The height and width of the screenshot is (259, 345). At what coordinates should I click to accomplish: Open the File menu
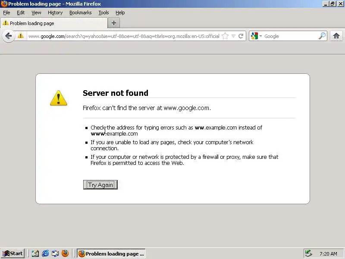tap(6, 13)
